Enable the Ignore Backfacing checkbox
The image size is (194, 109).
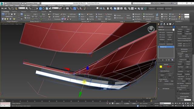pyautogui.click(x=159, y=71)
